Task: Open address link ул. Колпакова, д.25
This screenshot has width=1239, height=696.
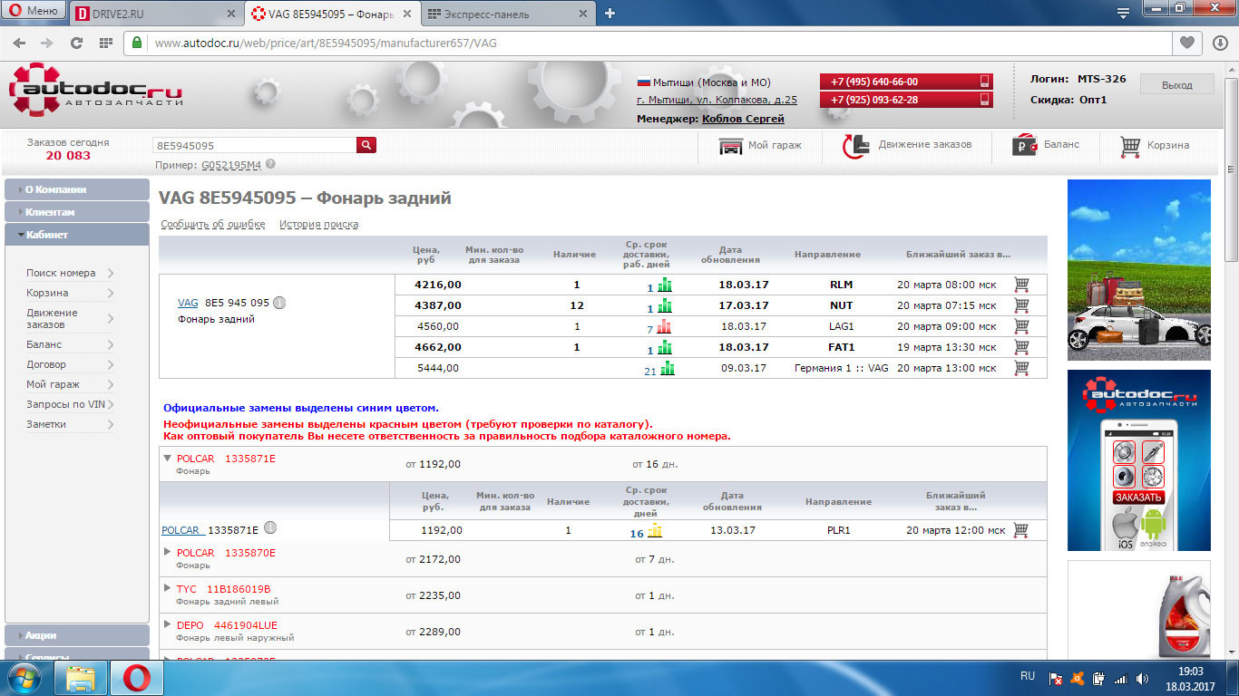Action: (x=717, y=100)
